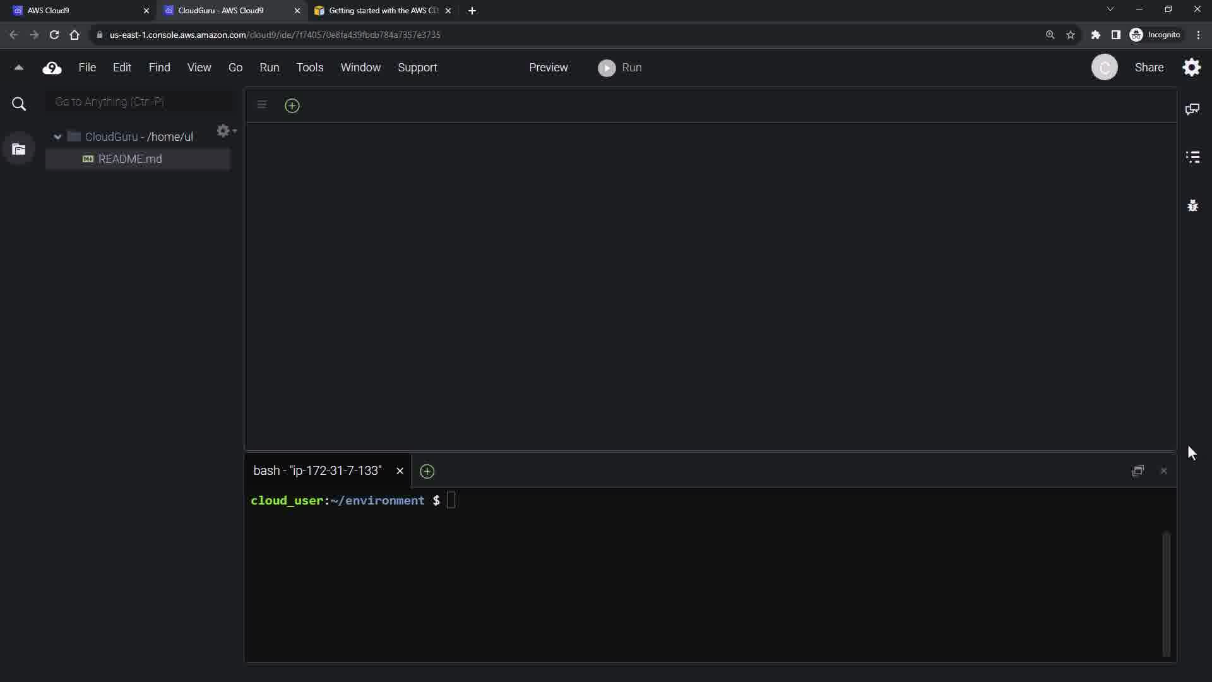The width and height of the screenshot is (1212, 682).
Task: Open the Cloud9 logo menu
Action: pyautogui.click(x=52, y=68)
